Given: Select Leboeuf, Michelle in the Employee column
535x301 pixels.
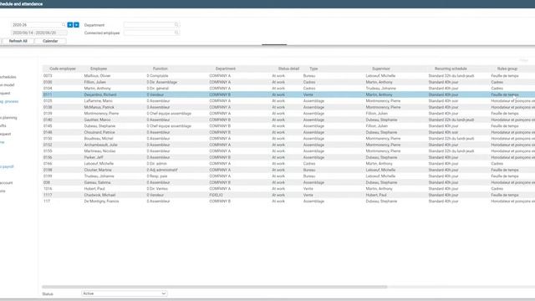Looking at the screenshot, I should coord(99,164).
